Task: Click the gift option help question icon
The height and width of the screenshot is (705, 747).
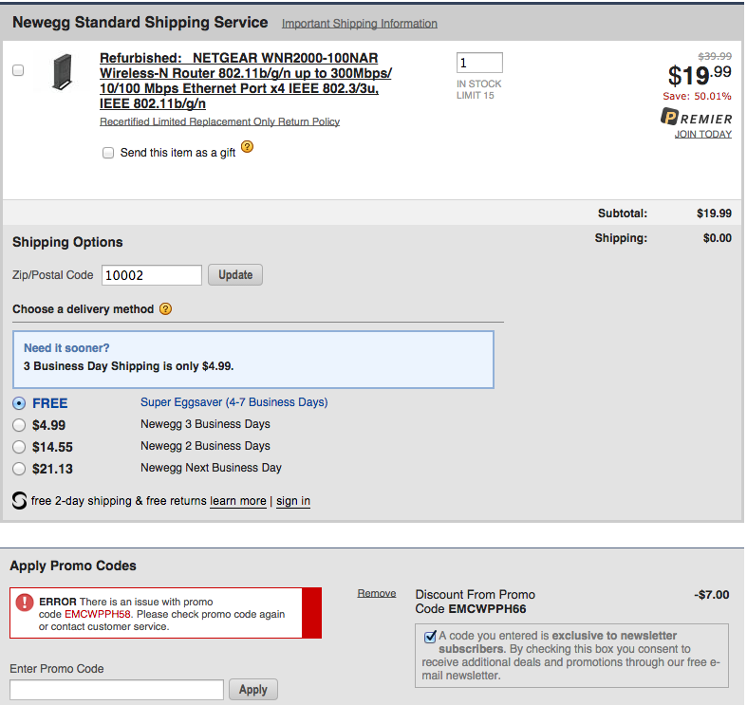Action: [247, 147]
